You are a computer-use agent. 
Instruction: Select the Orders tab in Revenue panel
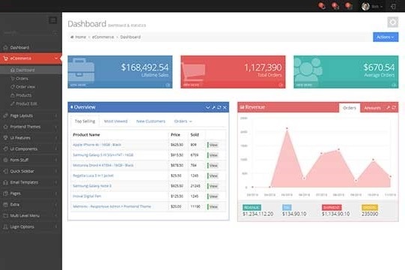pyautogui.click(x=349, y=108)
